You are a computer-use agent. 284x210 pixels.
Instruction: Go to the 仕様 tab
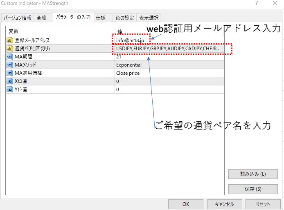pos(103,18)
